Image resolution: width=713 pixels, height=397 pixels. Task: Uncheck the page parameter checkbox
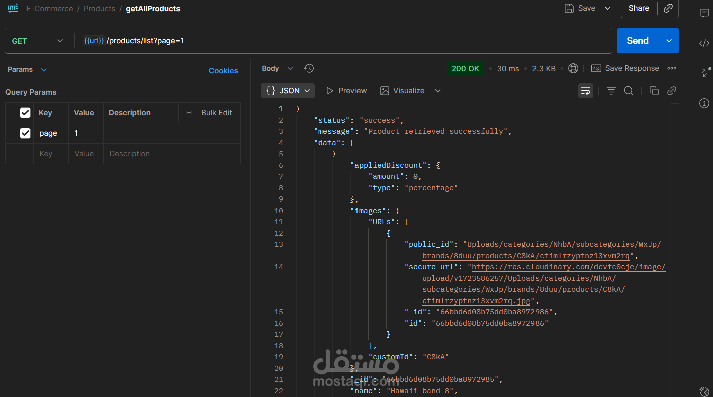click(x=25, y=133)
